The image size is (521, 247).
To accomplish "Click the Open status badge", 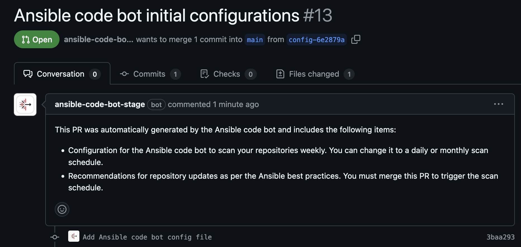I will coord(37,39).
